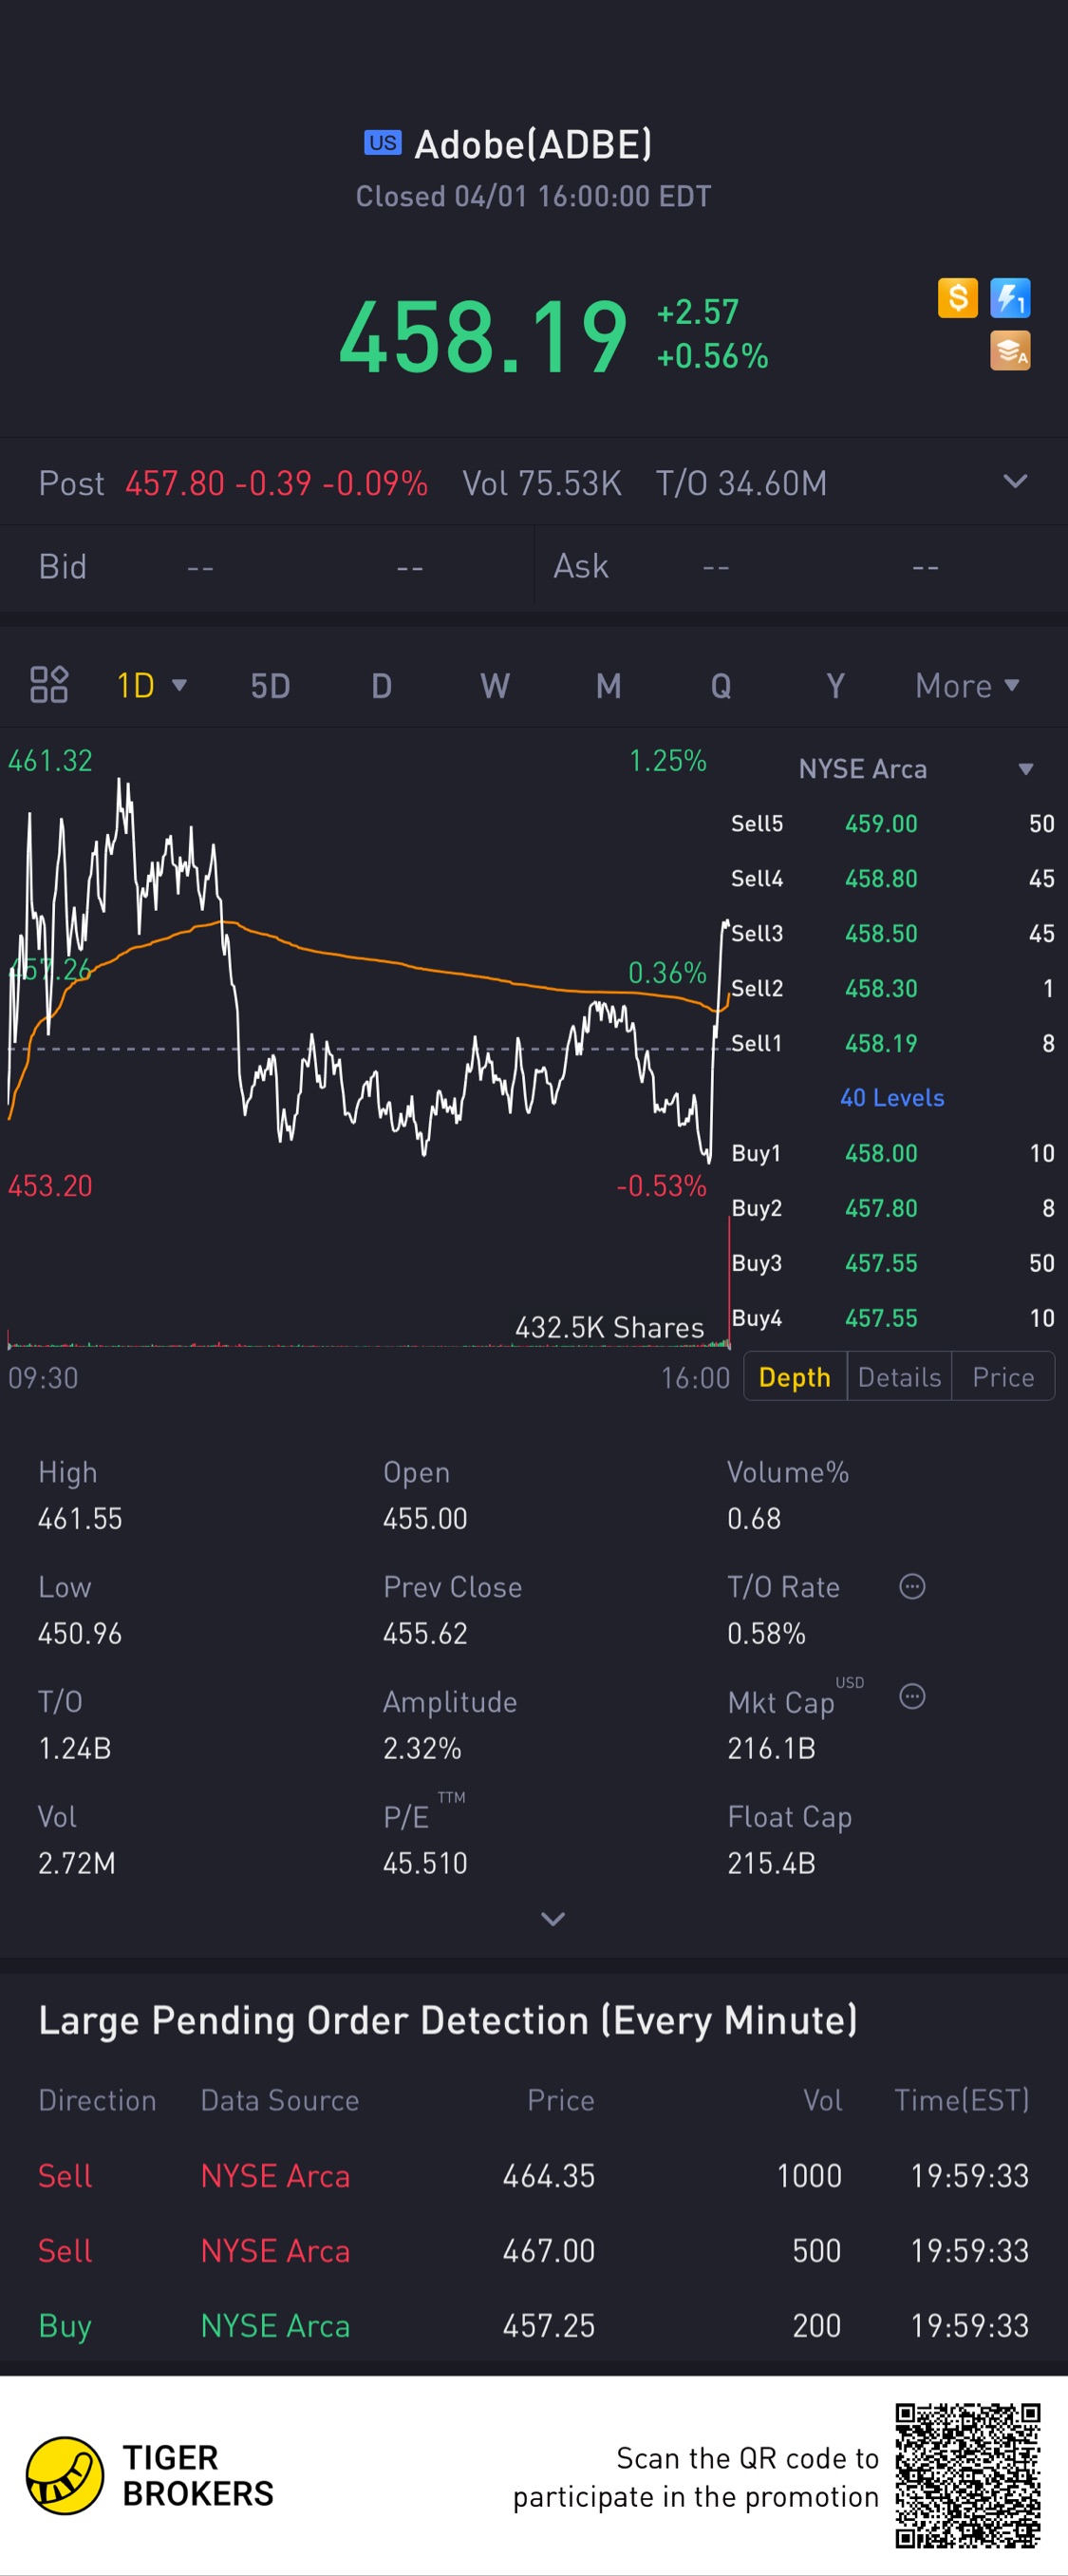The width and height of the screenshot is (1068, 2576).
Task: Switch to the Q quarterly chart
Action: 721,686
